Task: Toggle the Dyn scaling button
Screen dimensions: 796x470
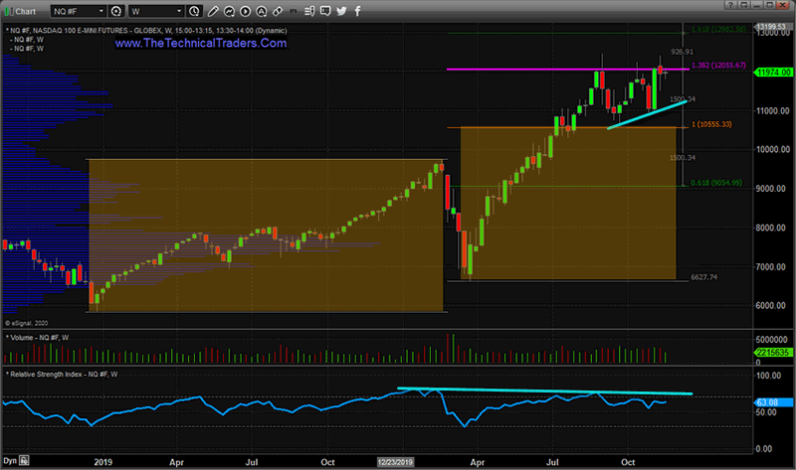Action: [10, 461]
